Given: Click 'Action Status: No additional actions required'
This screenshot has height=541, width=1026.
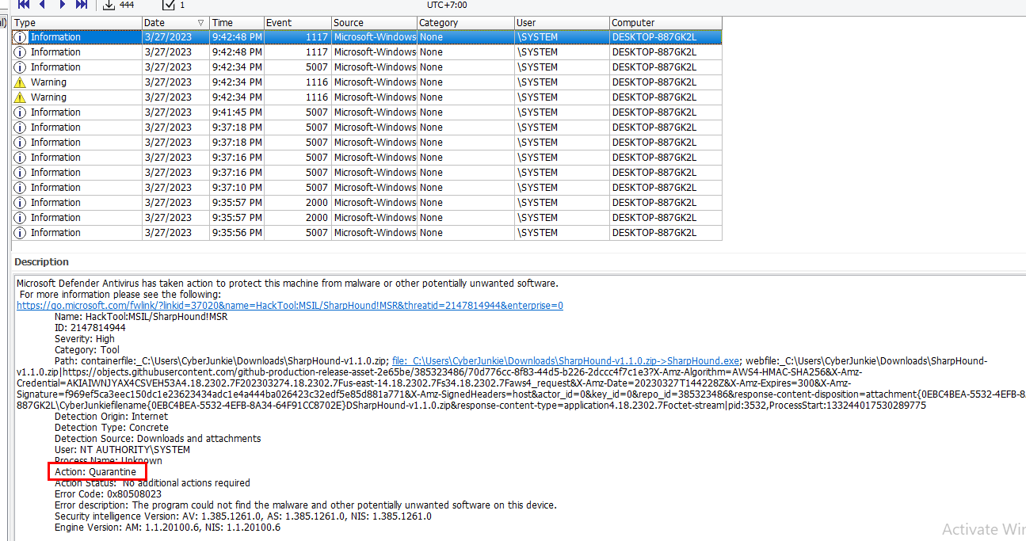Looking at the screenshot, I should coord(152,482).
